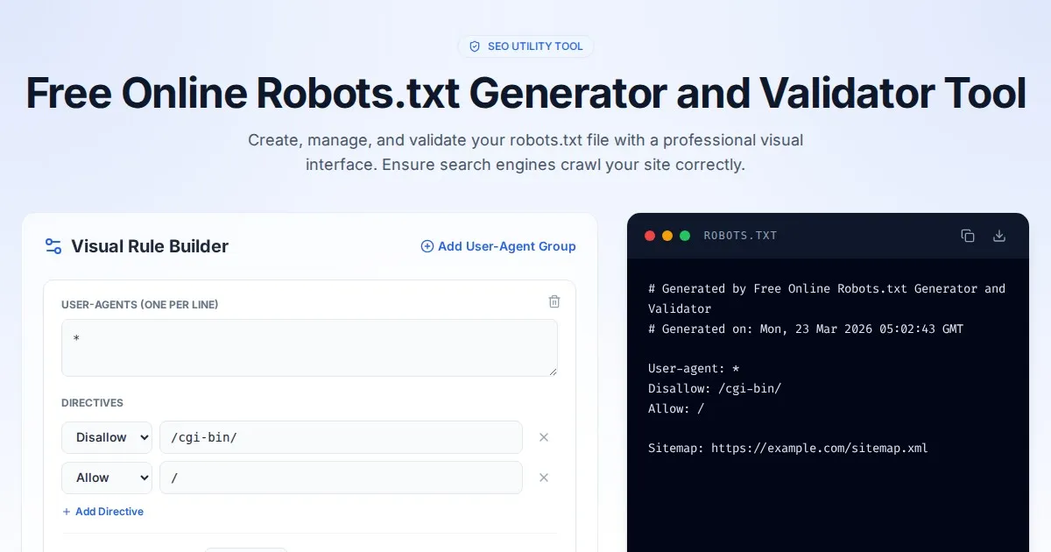The width and height of the screenshot is (1051, 552).
Task: Click the Allow row's path input
Action: click(341, 478)
